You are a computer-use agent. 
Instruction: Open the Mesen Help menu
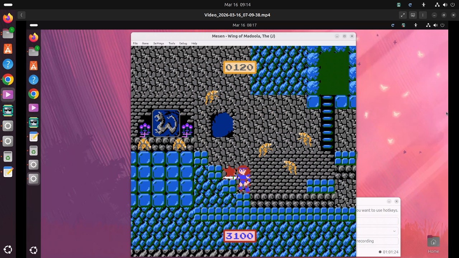(194, 43)
